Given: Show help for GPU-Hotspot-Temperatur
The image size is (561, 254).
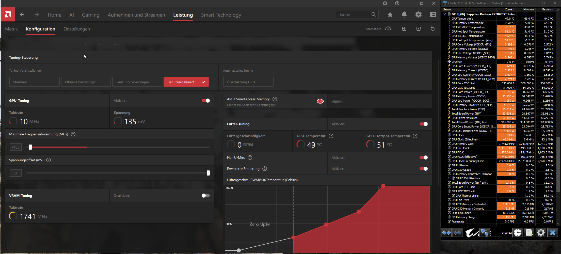Looking at the screenshot, I should click(415, 136).
